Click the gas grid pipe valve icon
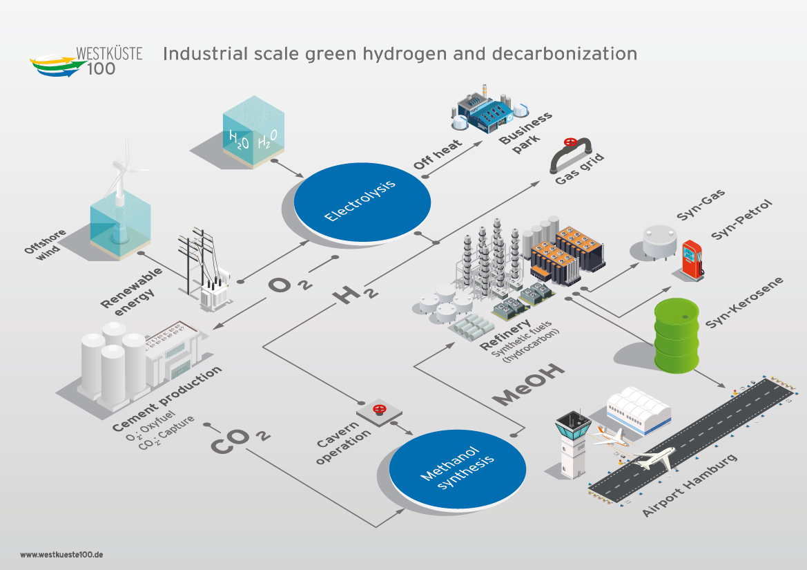The height and width of the screenshot is (570, 807). (570, 154)
